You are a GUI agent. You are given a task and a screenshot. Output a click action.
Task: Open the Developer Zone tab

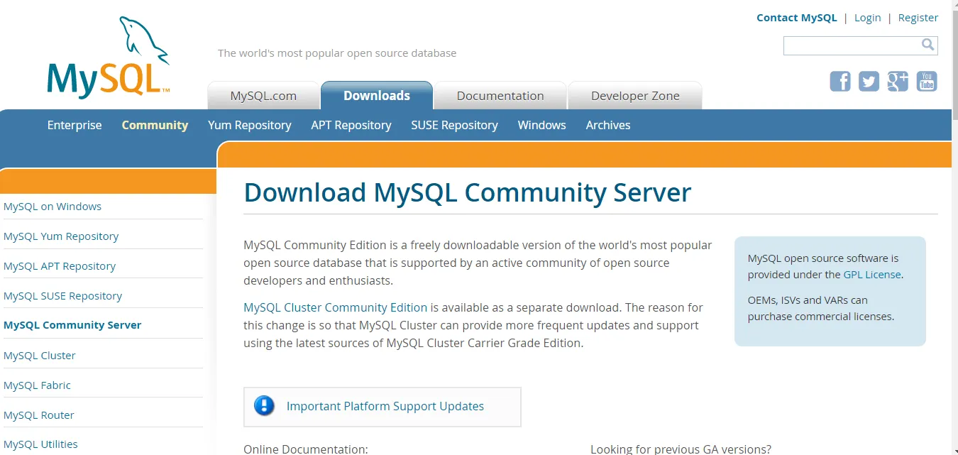[635, 96]
